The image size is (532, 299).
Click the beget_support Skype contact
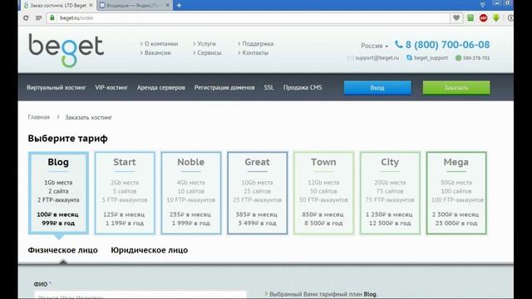[x=431, y=58]
